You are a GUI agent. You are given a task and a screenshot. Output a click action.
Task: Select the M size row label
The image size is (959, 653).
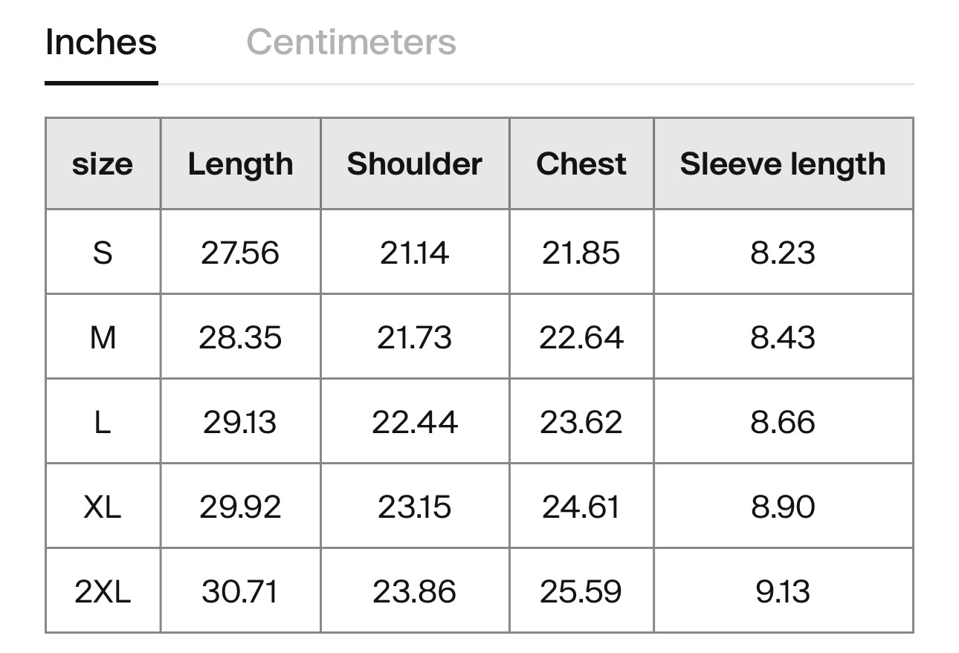103,337
